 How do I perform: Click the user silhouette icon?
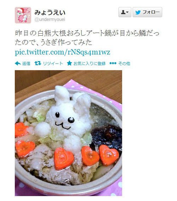[x=123, y=12]
